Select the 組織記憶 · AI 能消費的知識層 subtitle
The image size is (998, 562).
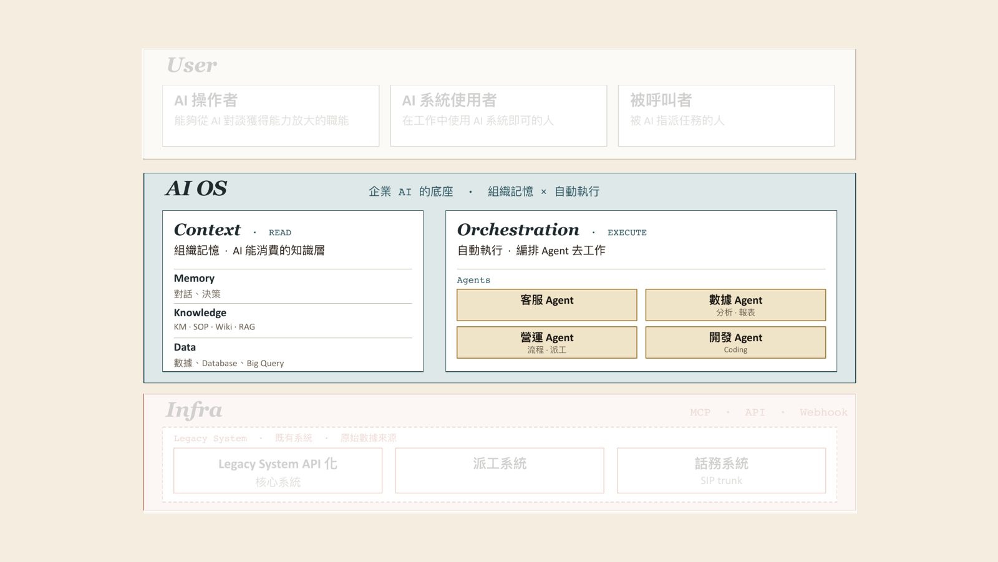(x=249, y=251)
